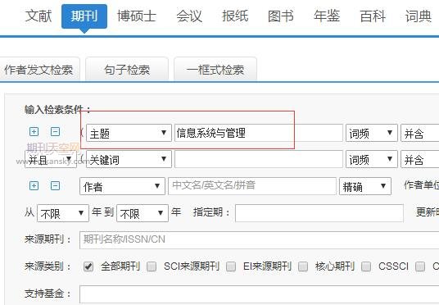Remove the author row with the lower minus icon
Image resolution: width=439 pixels, height=305 pixels.
[x=55, y=185]
